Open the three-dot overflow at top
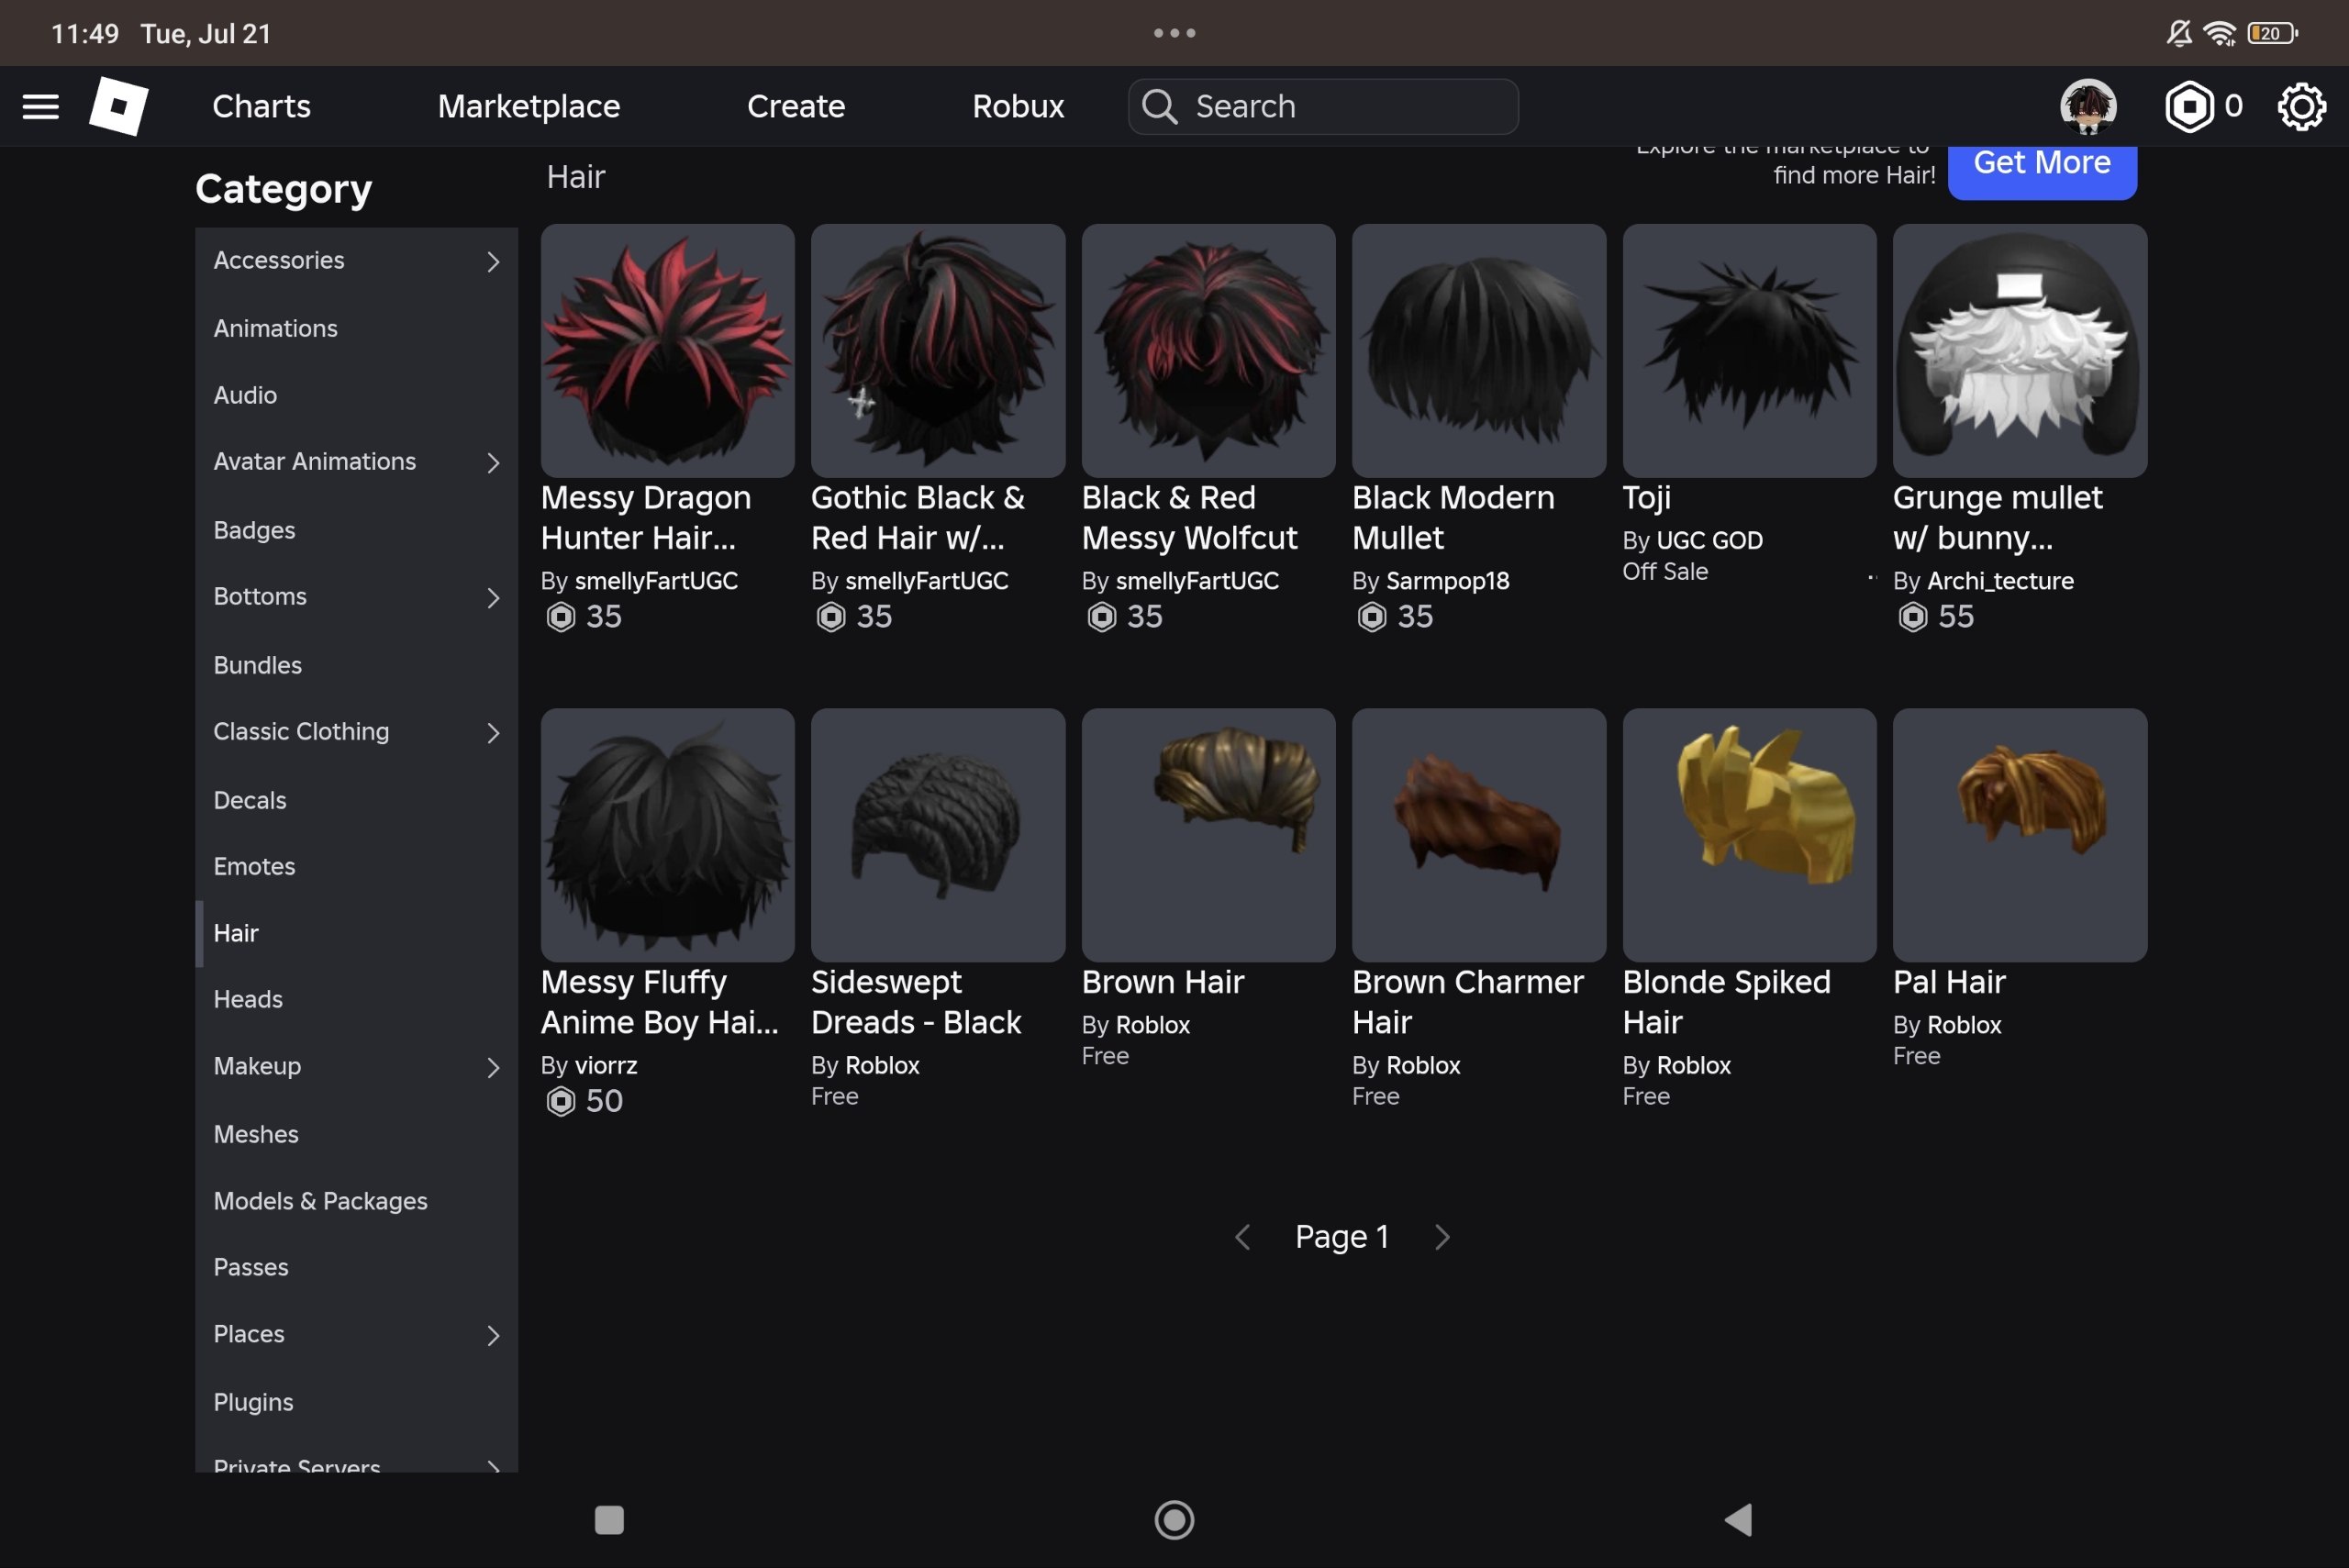Screen dimensions: 2349x1568 click(x=1174, y=33)
